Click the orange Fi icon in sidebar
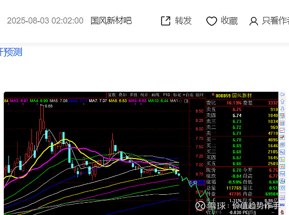The height and width of the screenshot is (215, 289). coord(282,167)
